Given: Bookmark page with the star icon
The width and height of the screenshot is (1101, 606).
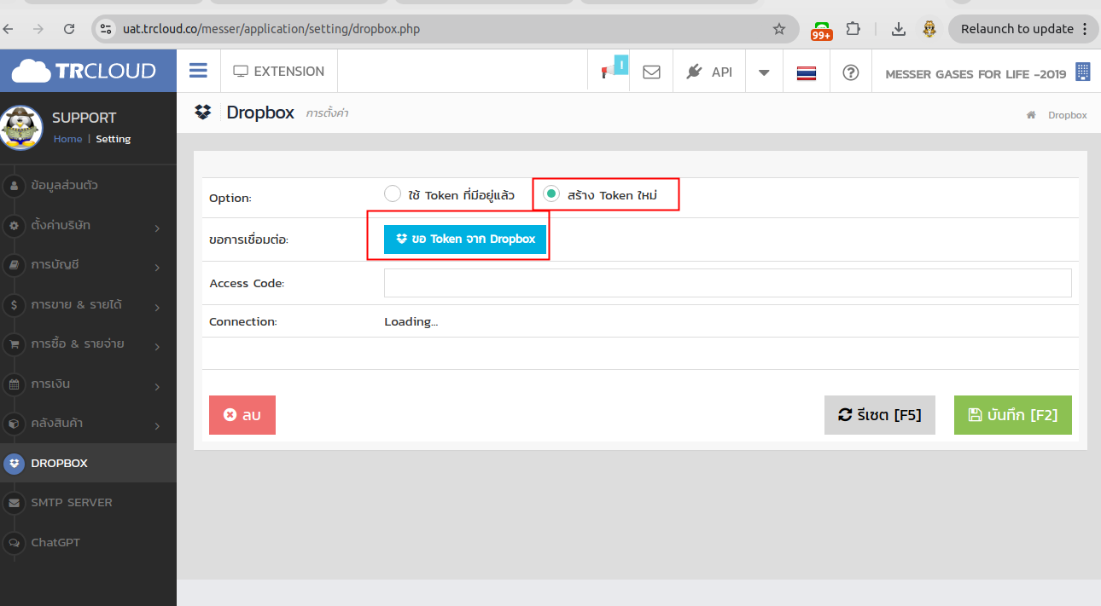Looking at the screenshot, I should pos(778,29).
